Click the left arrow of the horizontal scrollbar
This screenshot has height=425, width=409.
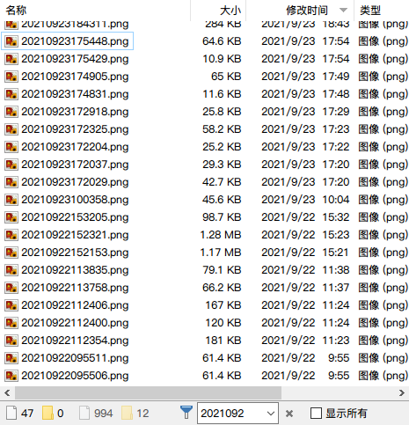pyautogui.click(x=7, y=392)
